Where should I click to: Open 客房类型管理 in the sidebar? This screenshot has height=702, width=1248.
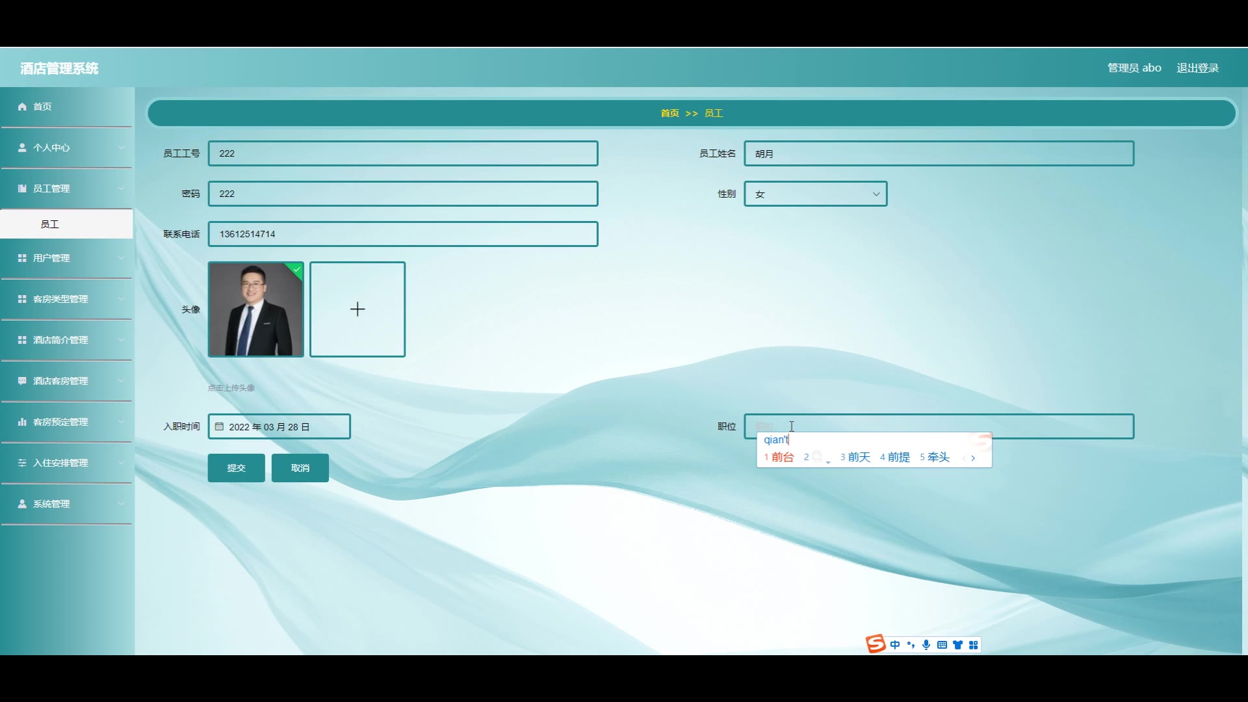[x=66, y=299]
